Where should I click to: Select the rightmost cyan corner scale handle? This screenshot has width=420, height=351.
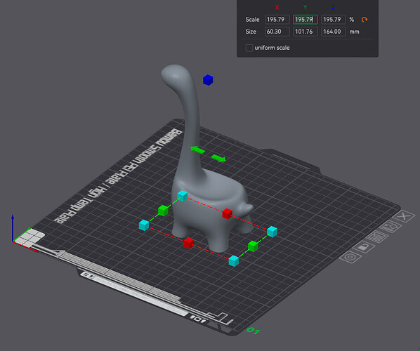coord(272,232)
